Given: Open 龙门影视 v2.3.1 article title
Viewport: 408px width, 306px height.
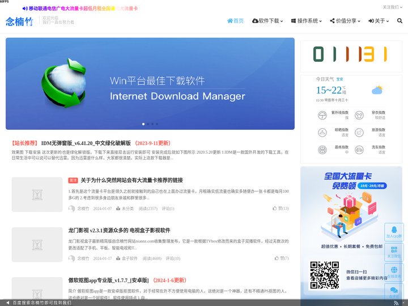Looking at the screenshot, I should tap(119, 230).
